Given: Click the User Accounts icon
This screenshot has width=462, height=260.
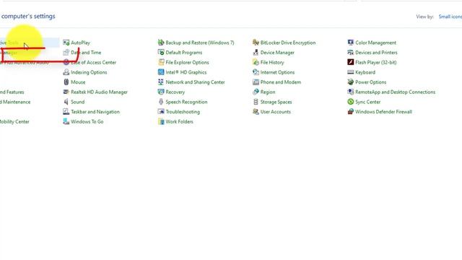Looking at the screenshot, I should point(256,112).
